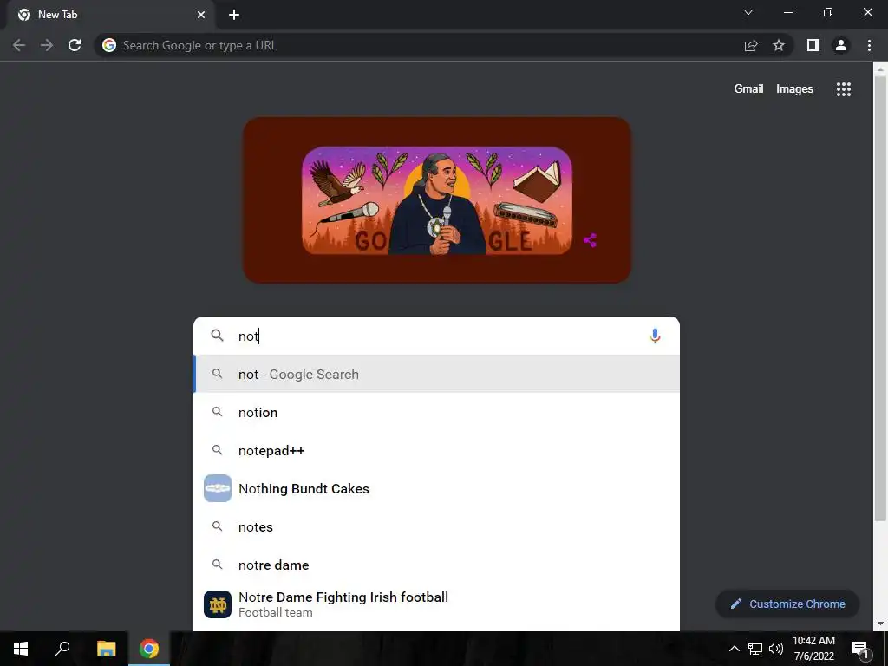Click the Google search text box containing 'not'
888x666 pixels.
pos(436,336)
